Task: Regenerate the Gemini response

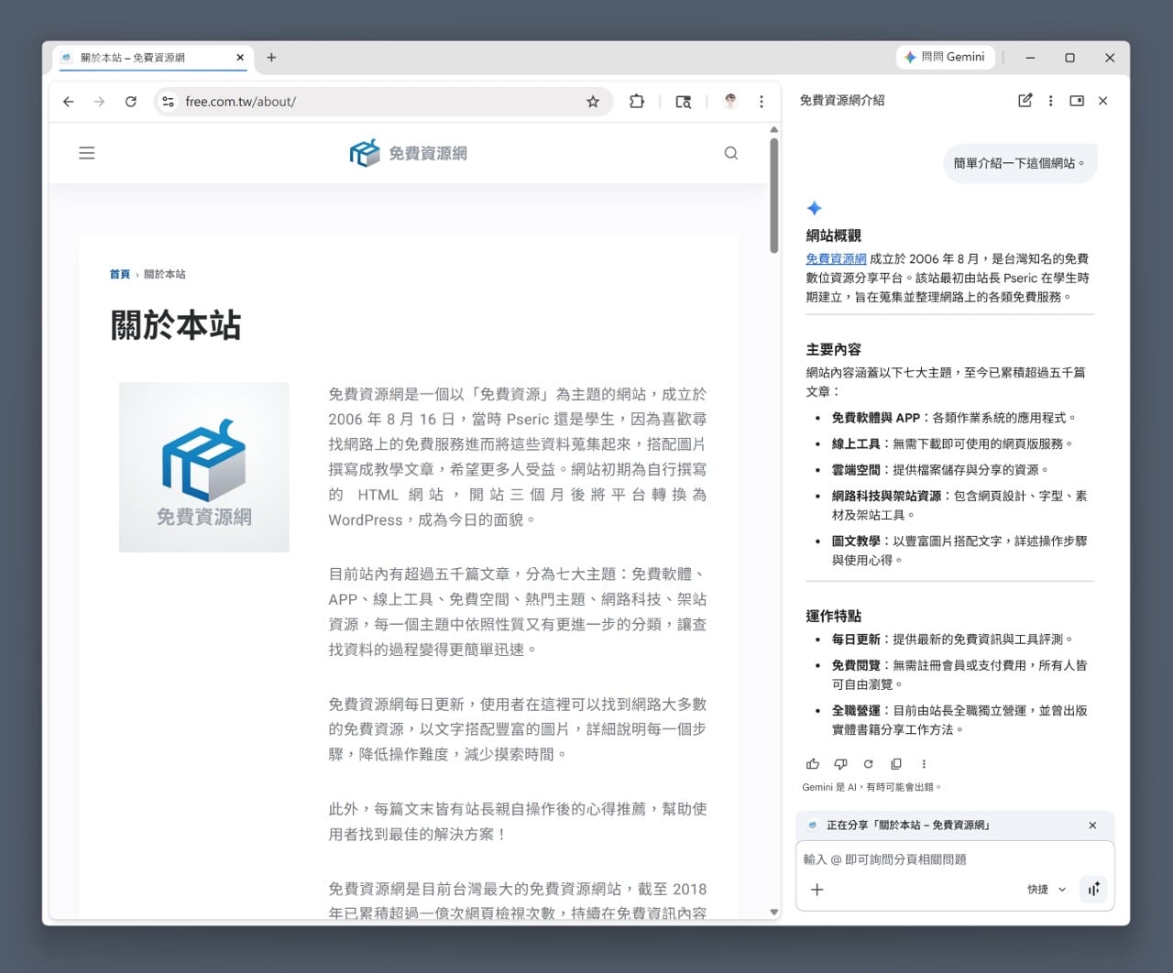Action: pos(868,763)
